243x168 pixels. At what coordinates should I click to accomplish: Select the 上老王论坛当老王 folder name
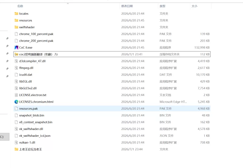click(31, 149)
